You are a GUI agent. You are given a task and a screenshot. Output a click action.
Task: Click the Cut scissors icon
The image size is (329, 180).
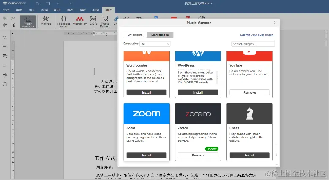point(13,19)
